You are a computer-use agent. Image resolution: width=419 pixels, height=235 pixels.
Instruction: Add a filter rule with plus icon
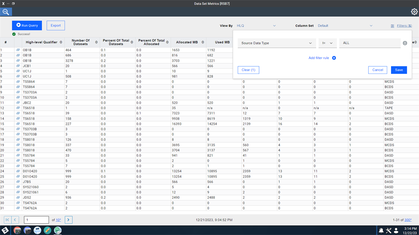tap(334, 58)
